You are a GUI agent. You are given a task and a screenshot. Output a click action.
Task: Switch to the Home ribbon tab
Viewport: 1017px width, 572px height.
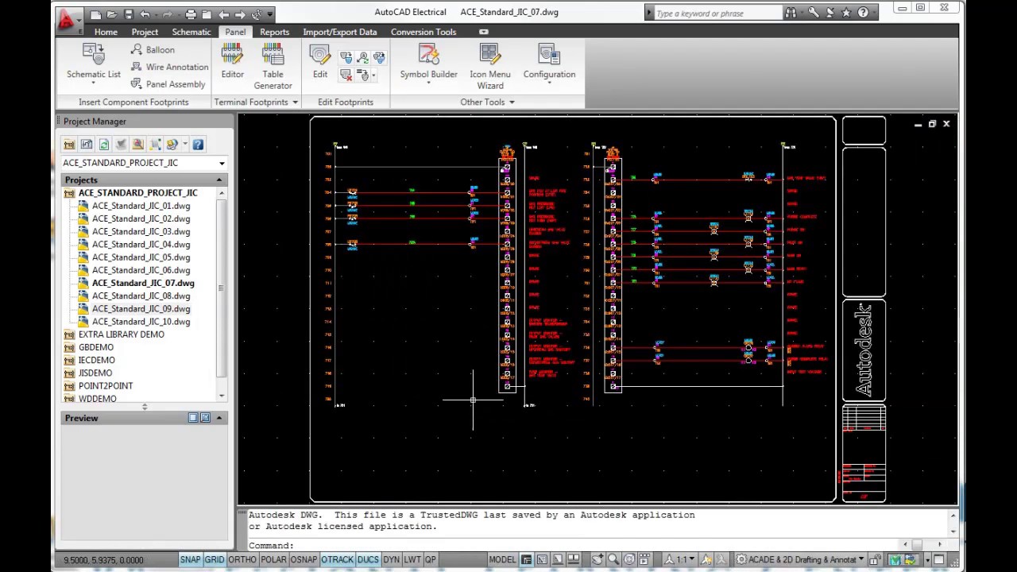(106, 32)
